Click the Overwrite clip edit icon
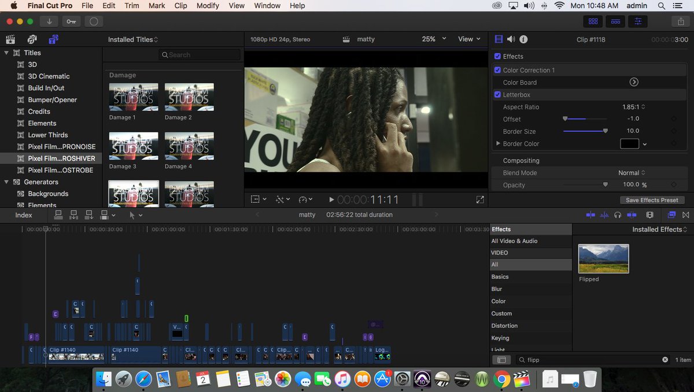Viewport: 694px width, 392px height. pyautogui.click(x=104, y=215)
